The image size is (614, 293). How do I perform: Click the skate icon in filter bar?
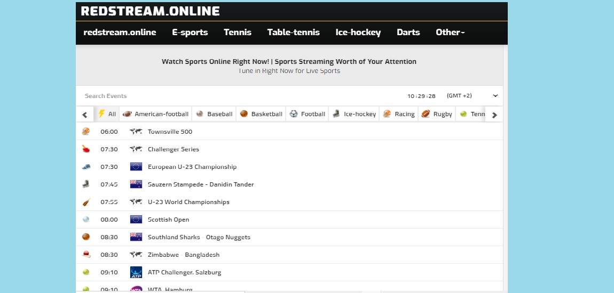pos(336,113)
